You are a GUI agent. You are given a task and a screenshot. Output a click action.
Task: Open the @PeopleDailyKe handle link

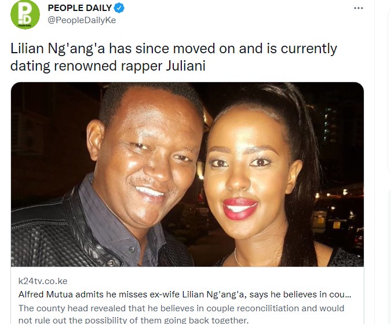coord(82,20)
